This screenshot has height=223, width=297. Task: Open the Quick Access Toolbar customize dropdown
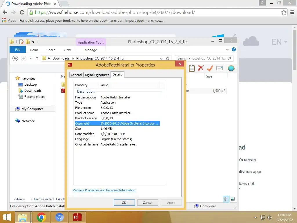tap(33, 42)
